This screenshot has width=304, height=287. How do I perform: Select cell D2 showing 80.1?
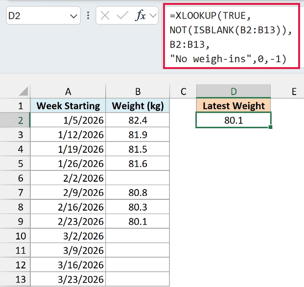click(x=234, y=120)
